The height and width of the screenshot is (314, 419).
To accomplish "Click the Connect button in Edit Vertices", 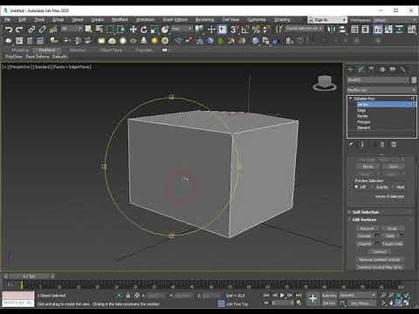I will [380, 251].
